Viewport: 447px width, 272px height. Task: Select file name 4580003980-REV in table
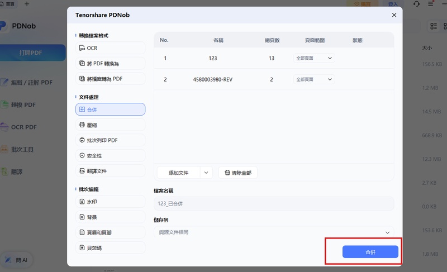pos(213,79)
